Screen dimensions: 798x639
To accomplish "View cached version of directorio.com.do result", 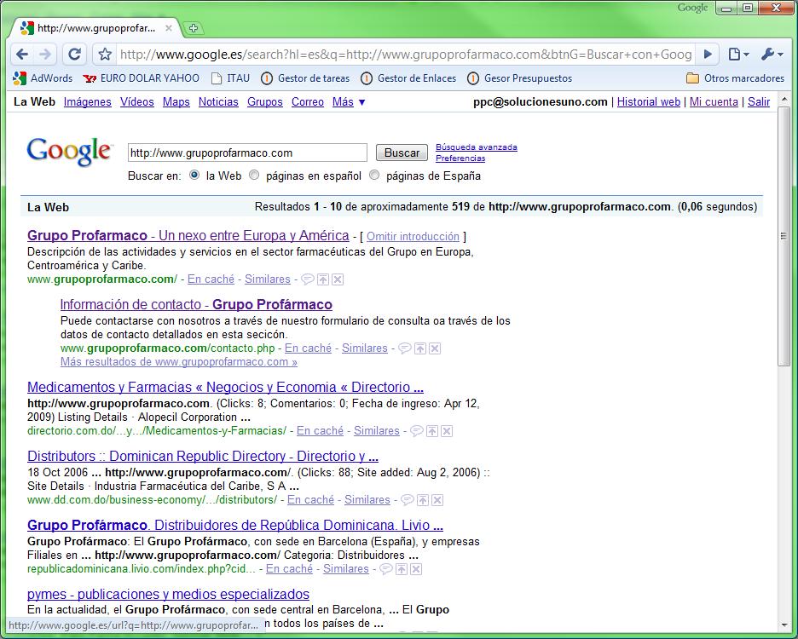I will (x=320, y=431).
